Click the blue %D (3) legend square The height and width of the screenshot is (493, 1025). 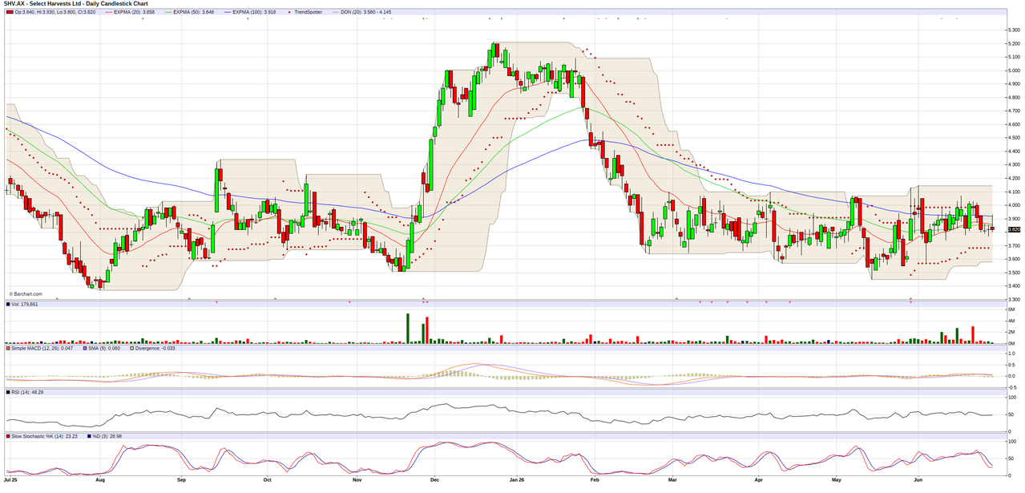[89, 436]
